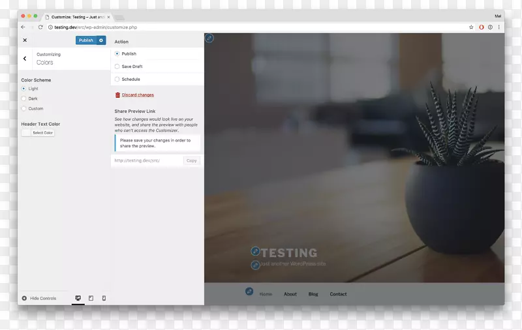This screenshot has height=330, width=522.
Task: Click the edit pencil beside the Home menu
Action: [x=249, y=292]
